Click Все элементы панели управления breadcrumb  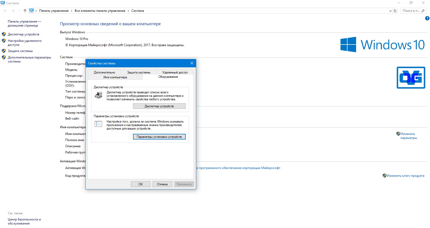(100, 11)
